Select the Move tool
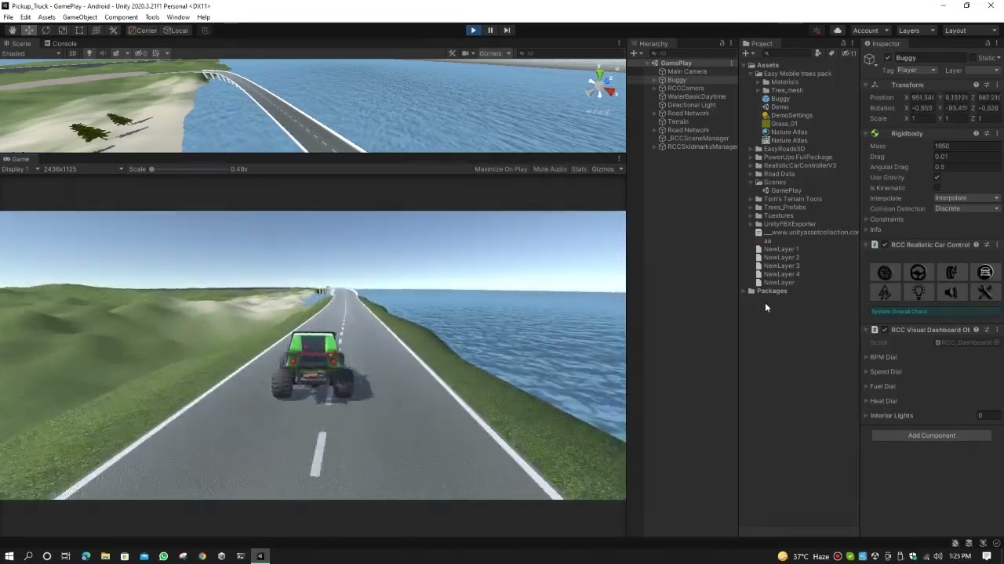This screenshot has height=564, width=1004. (x=29, y=31)
